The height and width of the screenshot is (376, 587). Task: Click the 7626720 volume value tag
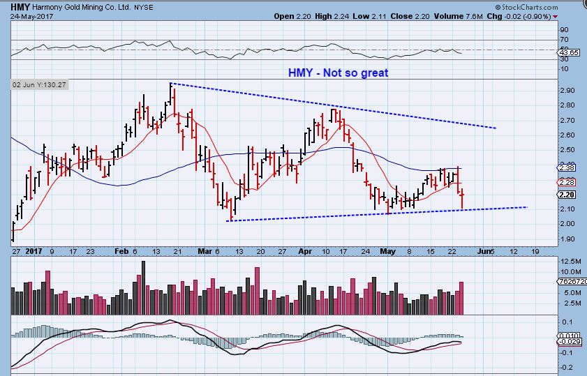pos(572,281)
